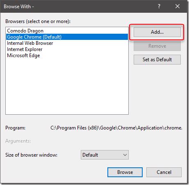Click Set as Default button

(x=157, y=60)
